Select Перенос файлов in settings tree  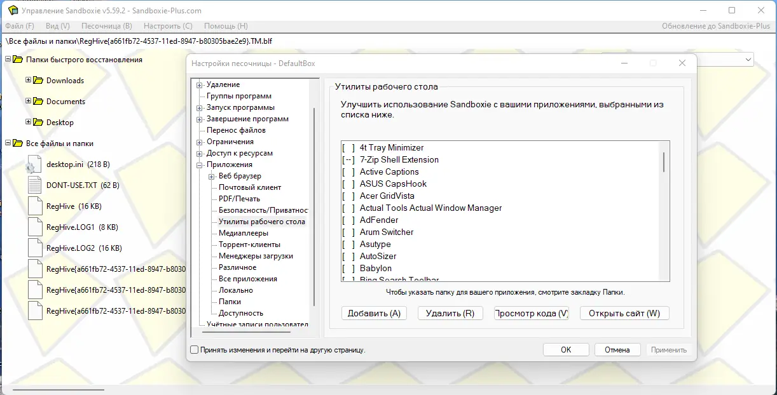(236, 131)
